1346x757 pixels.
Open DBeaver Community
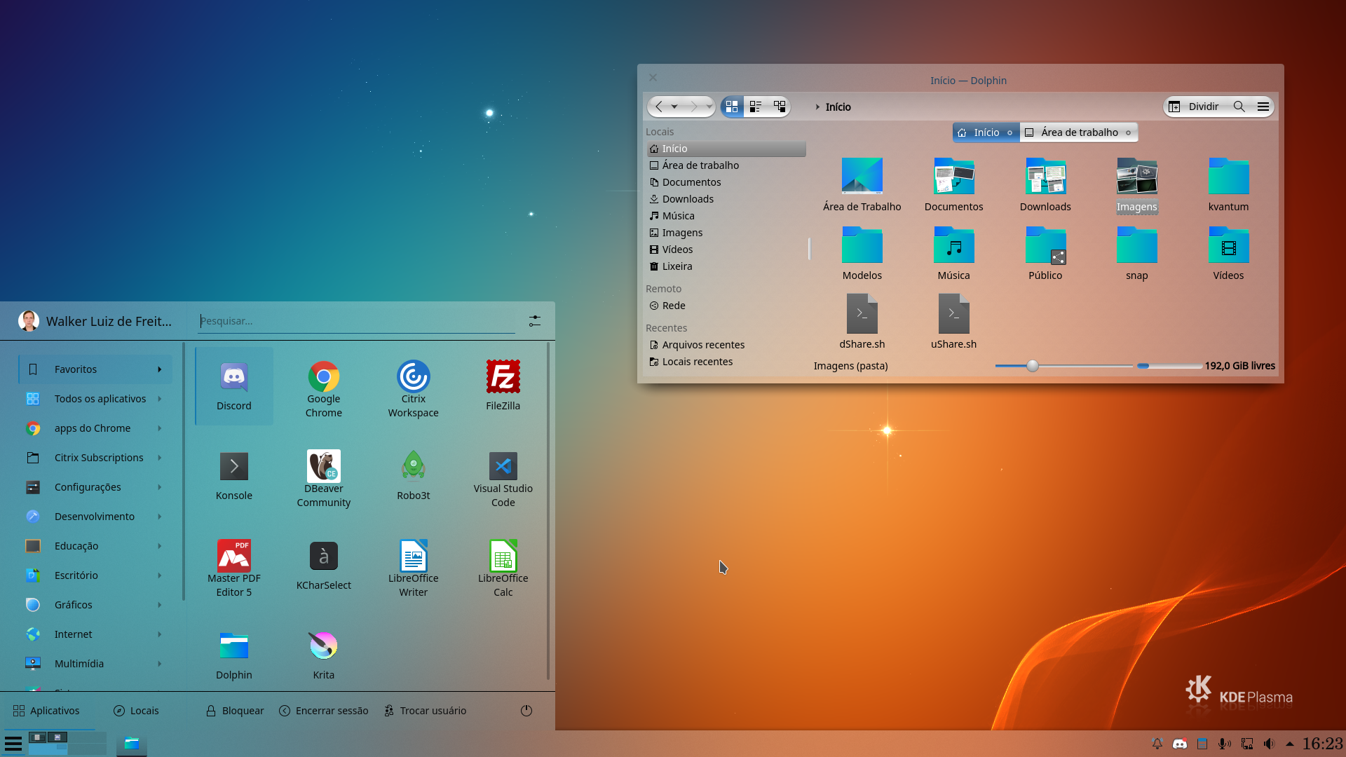coord(324,476)
